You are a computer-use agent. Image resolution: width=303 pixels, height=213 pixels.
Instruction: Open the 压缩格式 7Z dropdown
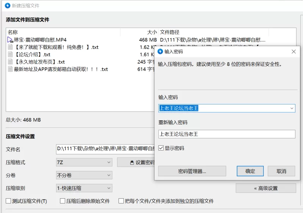tap(84, 162)
